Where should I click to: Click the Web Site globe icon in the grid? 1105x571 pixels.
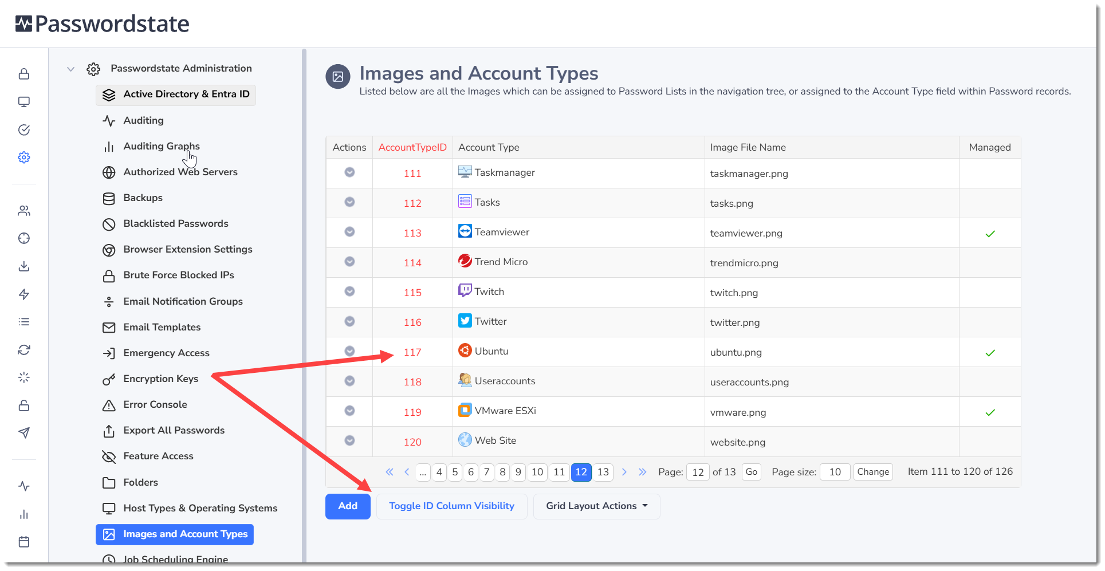pyautogui.click(x=465, y=440)
